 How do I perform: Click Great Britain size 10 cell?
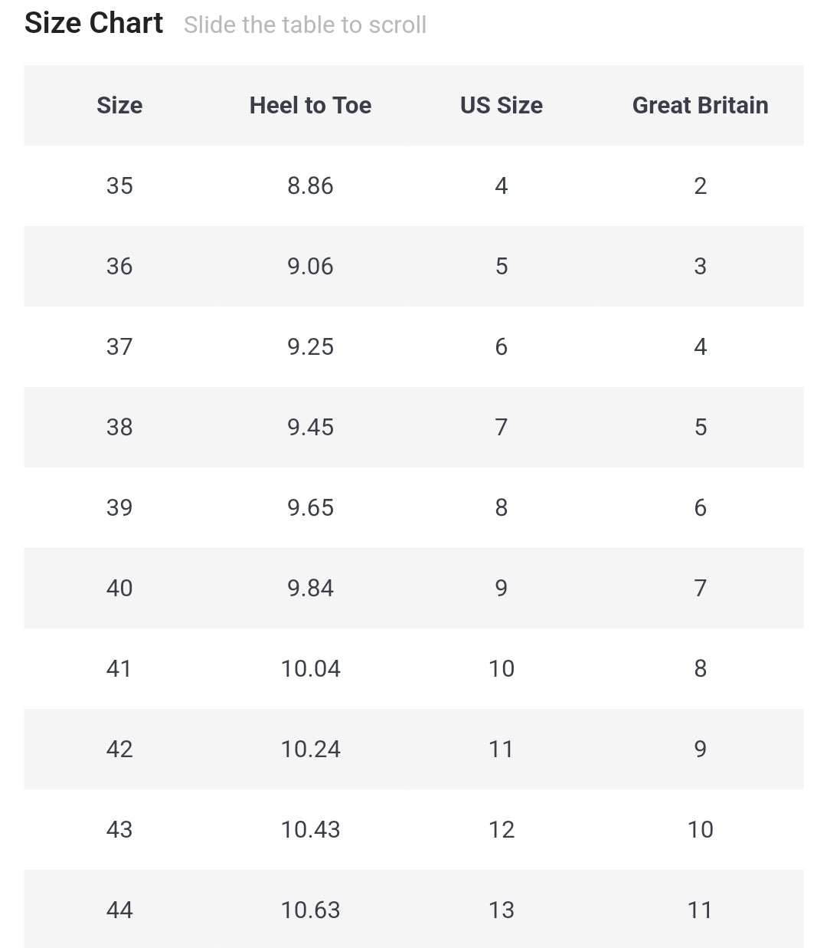tap(700, 829)
